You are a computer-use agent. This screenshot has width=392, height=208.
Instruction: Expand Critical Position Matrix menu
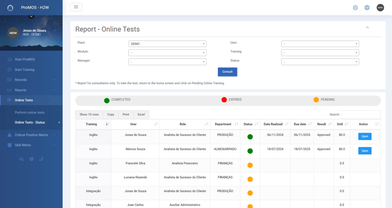pyautogui.click(x=31, y=135)
